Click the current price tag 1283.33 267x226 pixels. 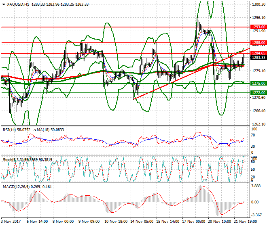pyautogui.click(x=258, y=58)
